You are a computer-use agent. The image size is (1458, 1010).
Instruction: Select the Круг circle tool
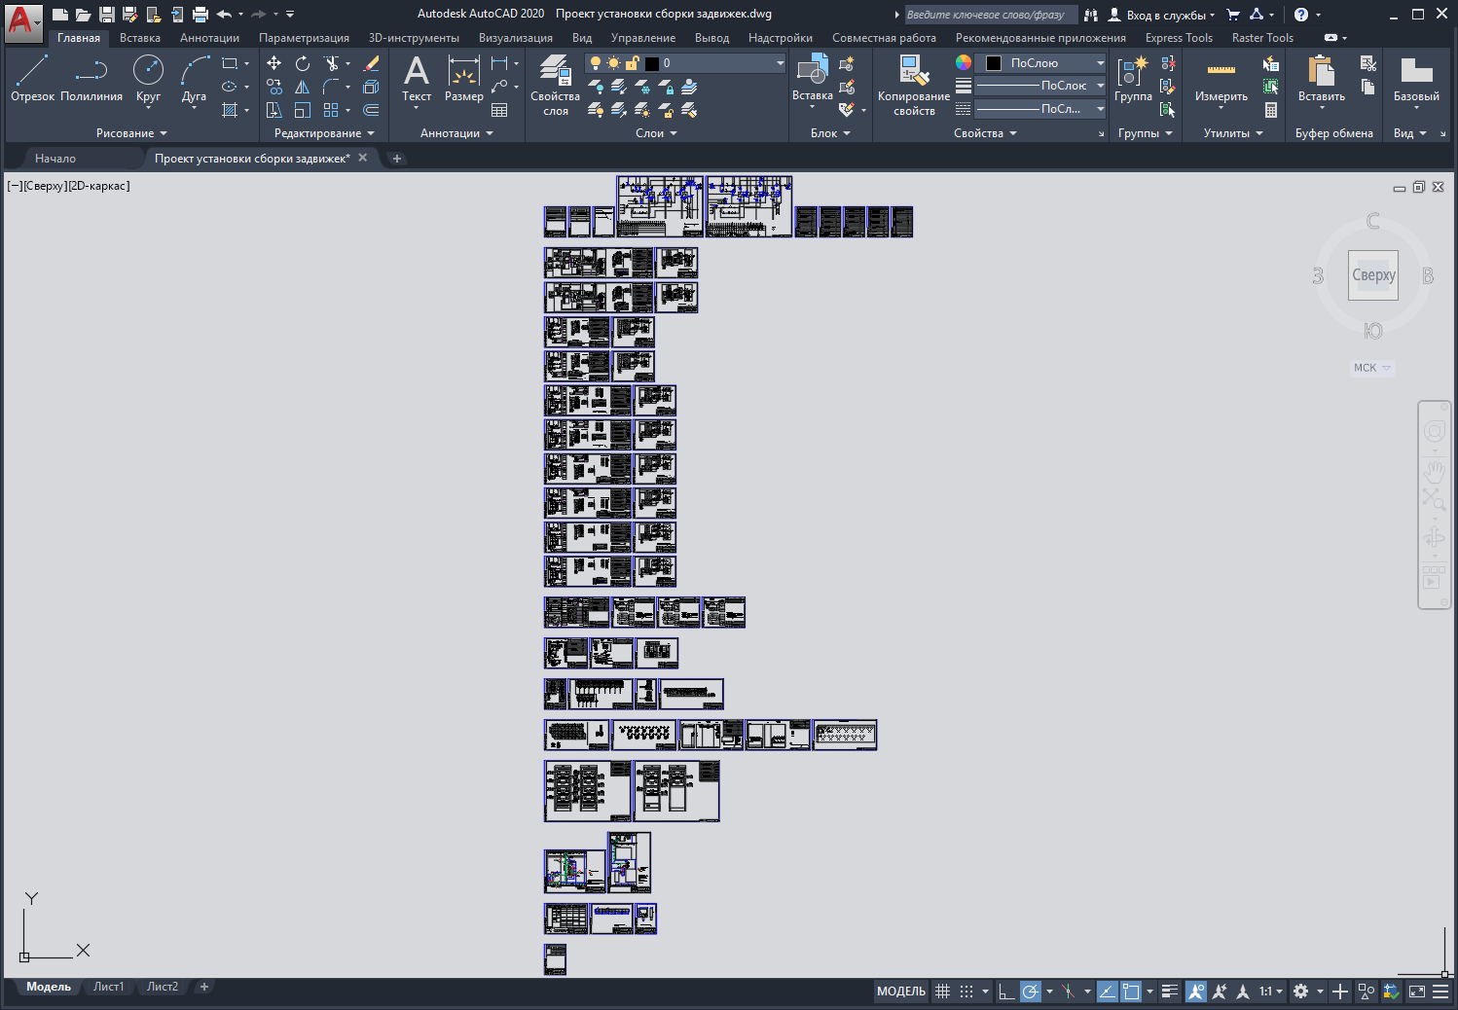pos(148,78)
